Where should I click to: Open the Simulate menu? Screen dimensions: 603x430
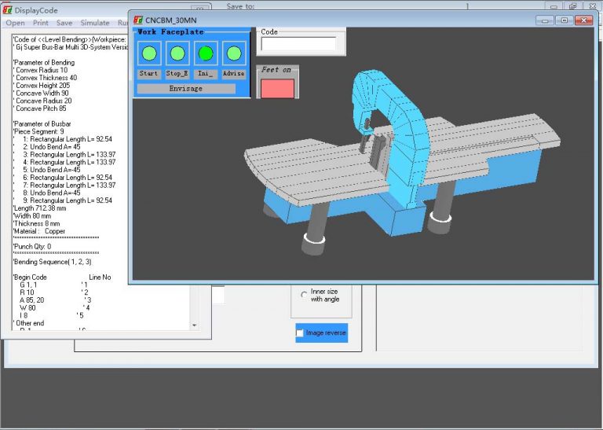coord(94,23)
